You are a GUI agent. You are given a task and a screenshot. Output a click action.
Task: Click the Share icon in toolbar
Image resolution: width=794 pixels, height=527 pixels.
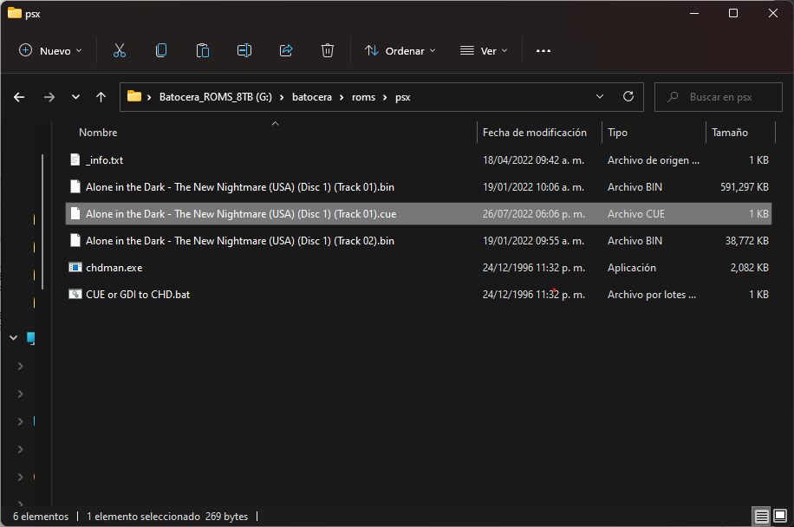[286, 50]
